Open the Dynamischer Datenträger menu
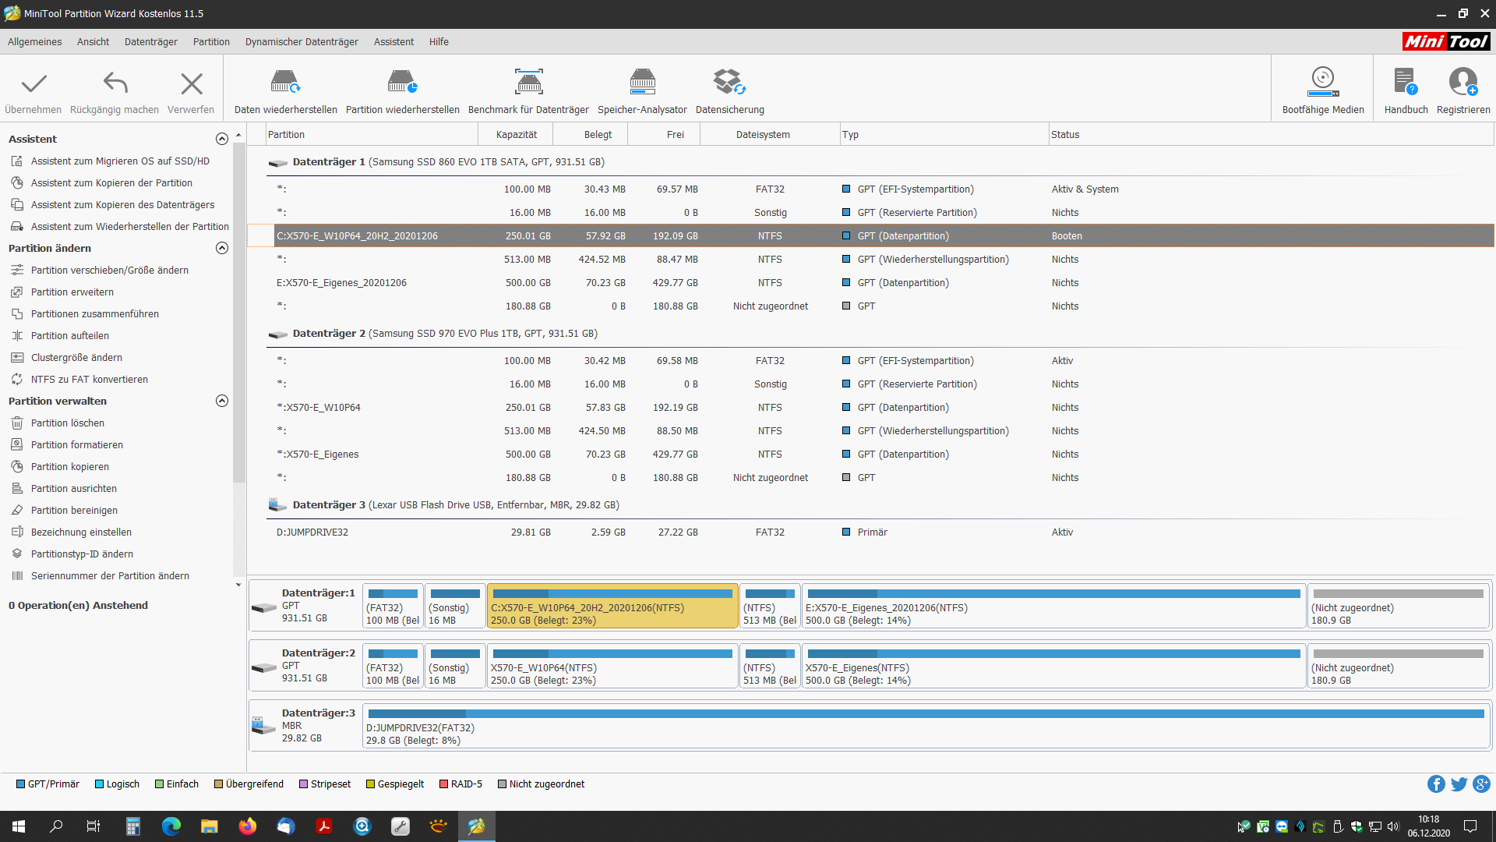The width and height of the screenshot is (1496, 842). [302, 42]
